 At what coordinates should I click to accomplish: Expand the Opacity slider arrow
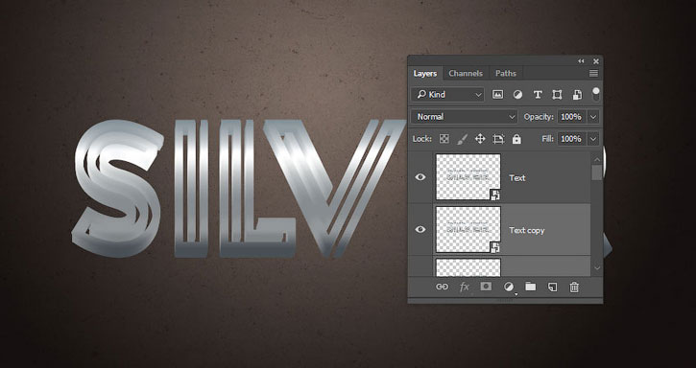[x=593, y=117]
